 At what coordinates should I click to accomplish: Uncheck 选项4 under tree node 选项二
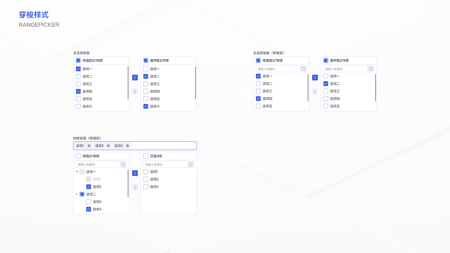[89, 209]
